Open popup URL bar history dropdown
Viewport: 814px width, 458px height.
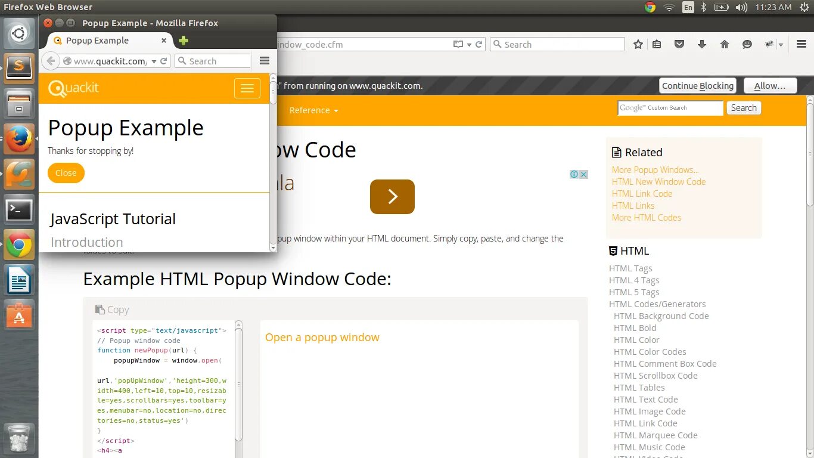(x=154, y=61)
